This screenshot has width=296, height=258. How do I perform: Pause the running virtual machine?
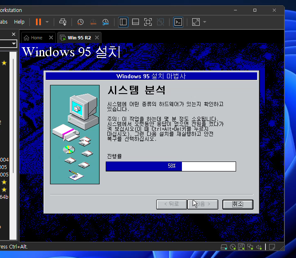pyautogui.click(x=38, y=22)
